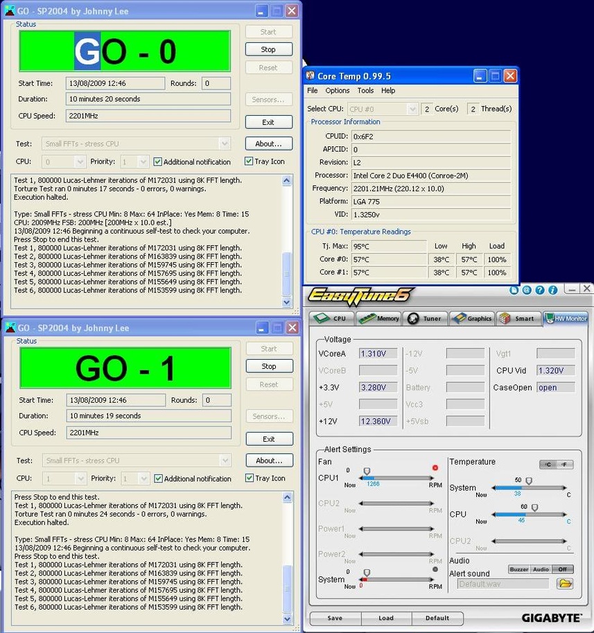Switch to the Memory tab in EasyTune6

(378, 318)
